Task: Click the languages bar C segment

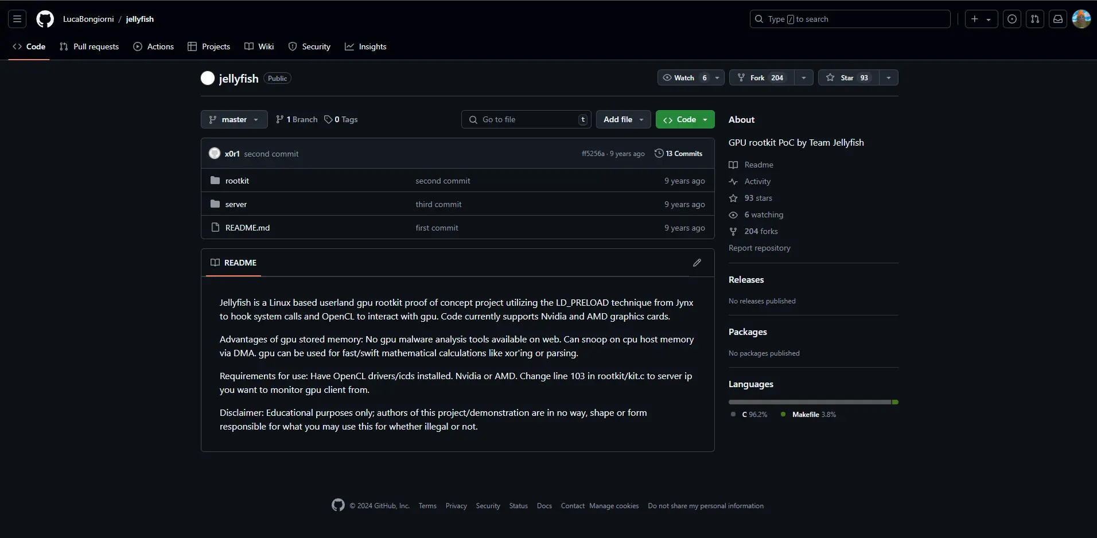Action: pos(810,402)
